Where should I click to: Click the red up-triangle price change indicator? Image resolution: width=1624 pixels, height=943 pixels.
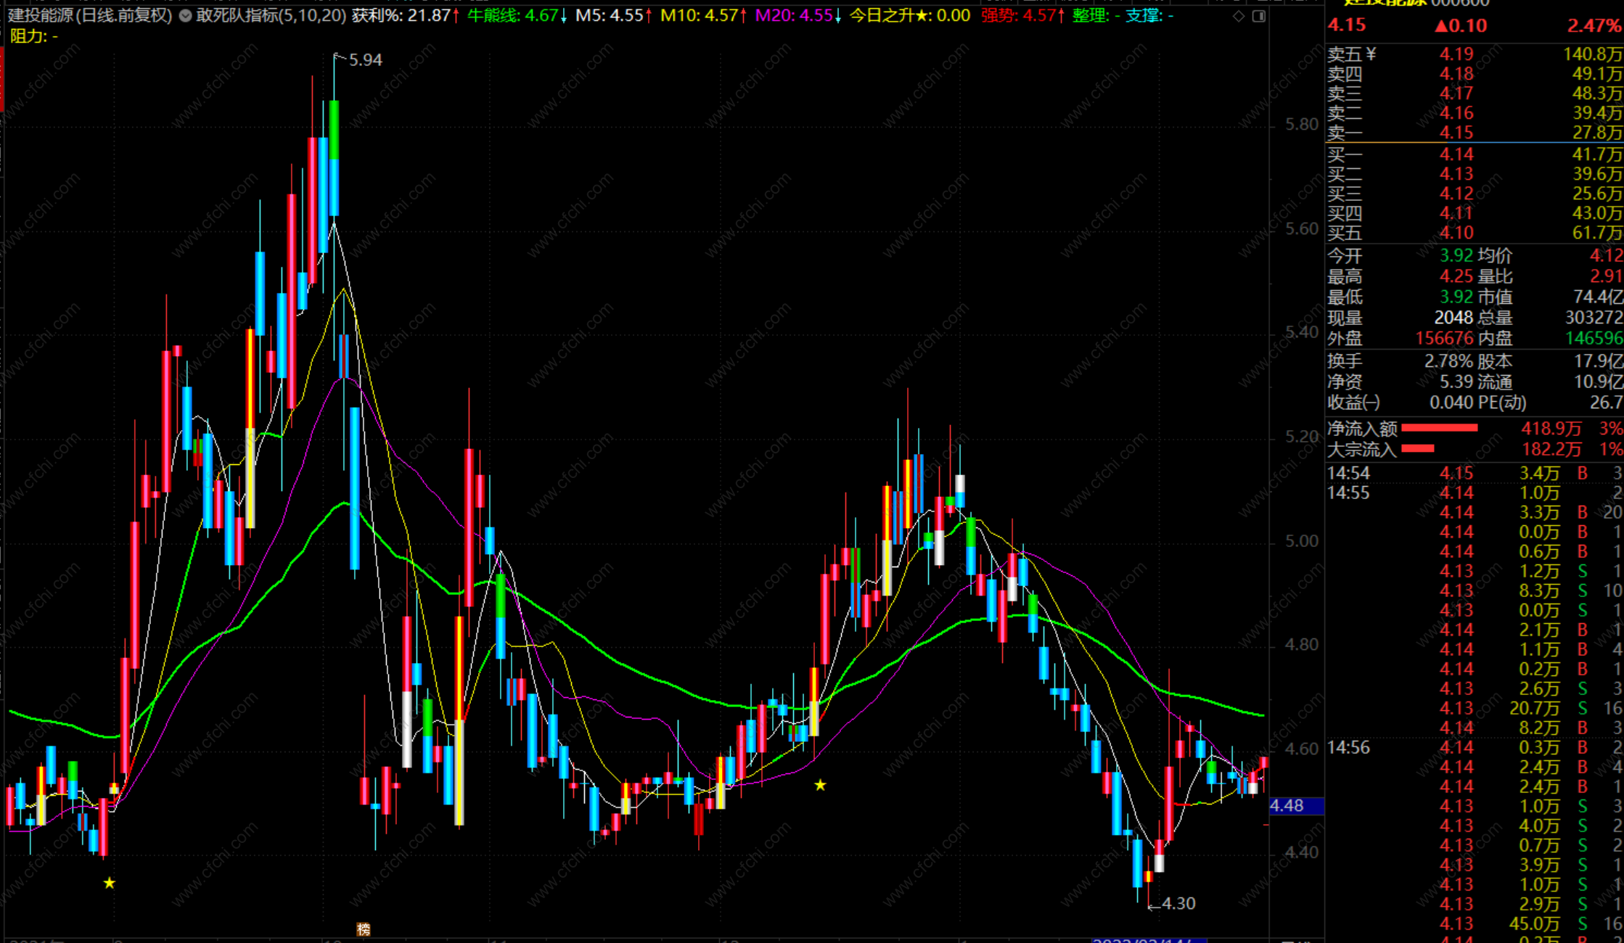1442,25
